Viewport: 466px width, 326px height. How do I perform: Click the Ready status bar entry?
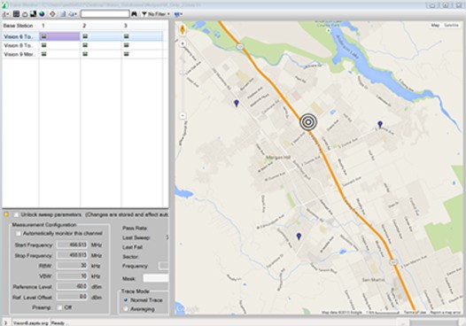point(58,323)
